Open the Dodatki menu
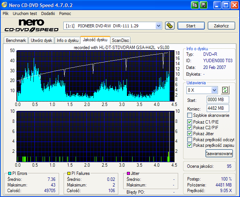Viewport: 240px width, 197px height. point(48,13)
